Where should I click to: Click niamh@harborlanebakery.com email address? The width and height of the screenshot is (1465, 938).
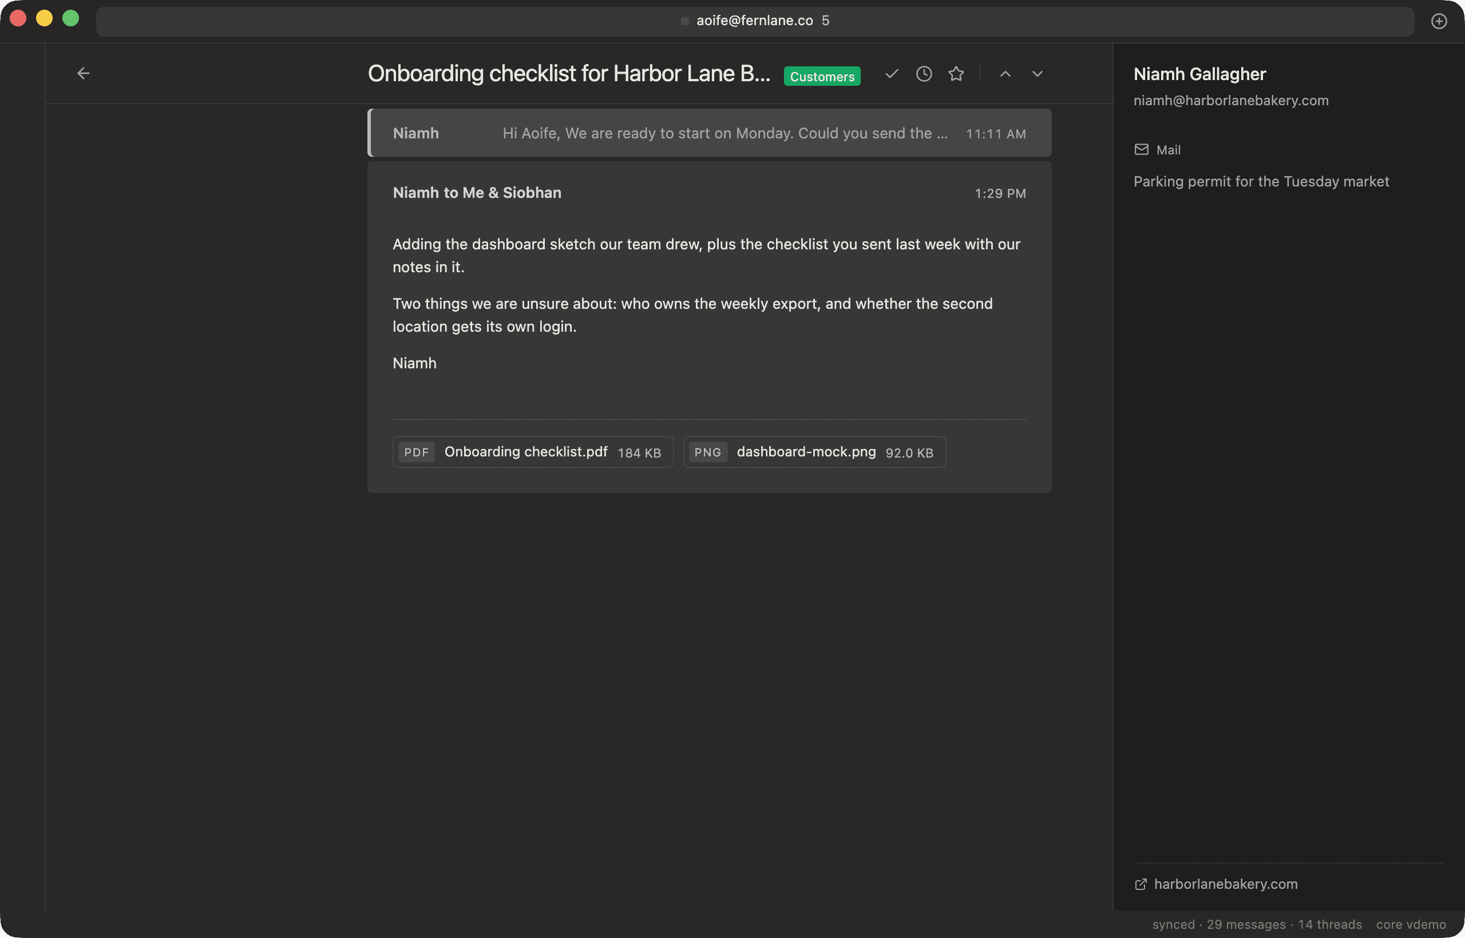point(1230,101)
